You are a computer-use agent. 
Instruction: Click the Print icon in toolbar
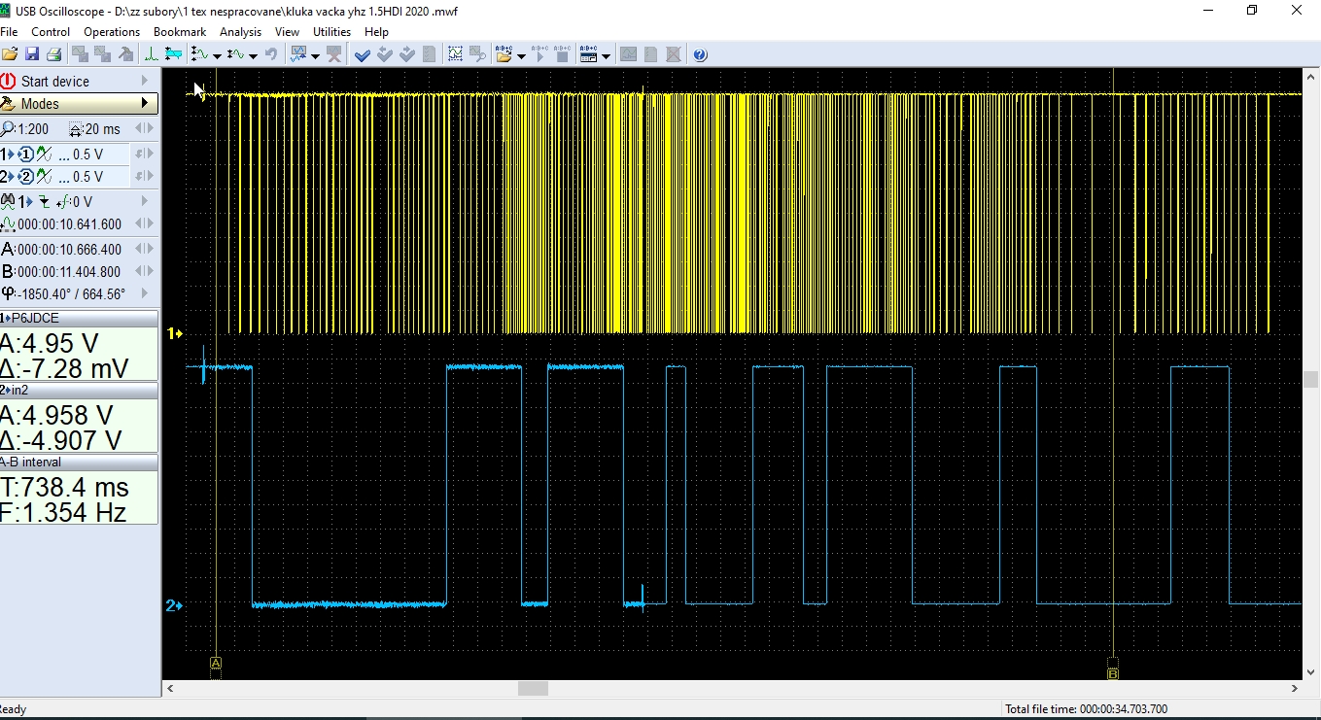(54, 54)
